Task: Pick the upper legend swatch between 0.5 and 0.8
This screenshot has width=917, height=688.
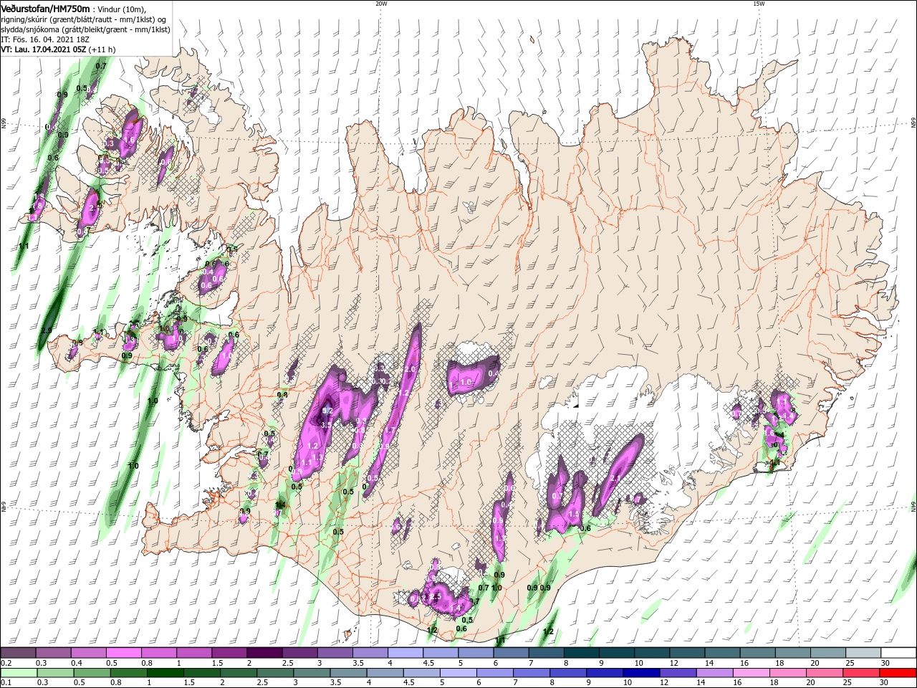Action: [124, 653]
